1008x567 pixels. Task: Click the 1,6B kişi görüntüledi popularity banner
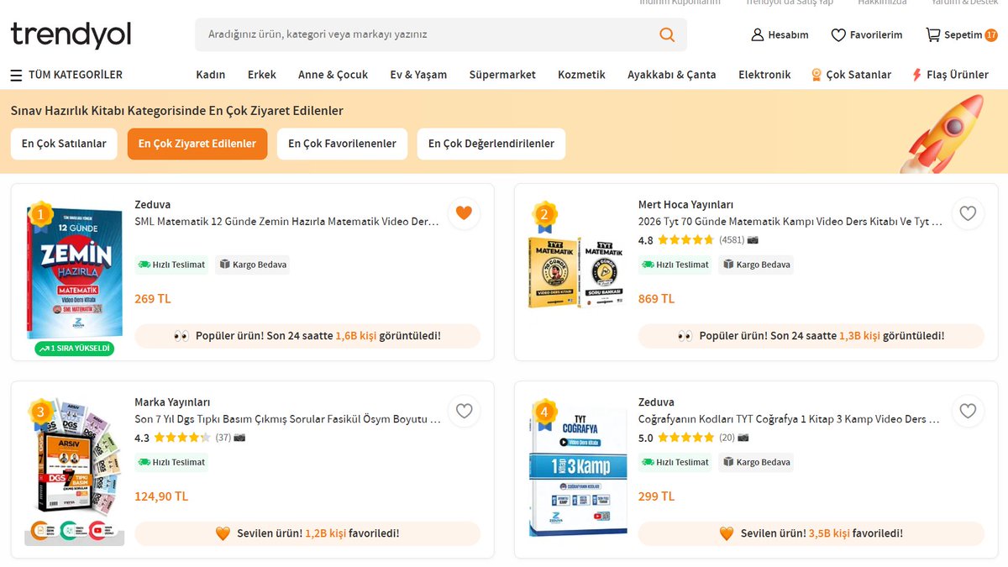click(x=307, y=336)
